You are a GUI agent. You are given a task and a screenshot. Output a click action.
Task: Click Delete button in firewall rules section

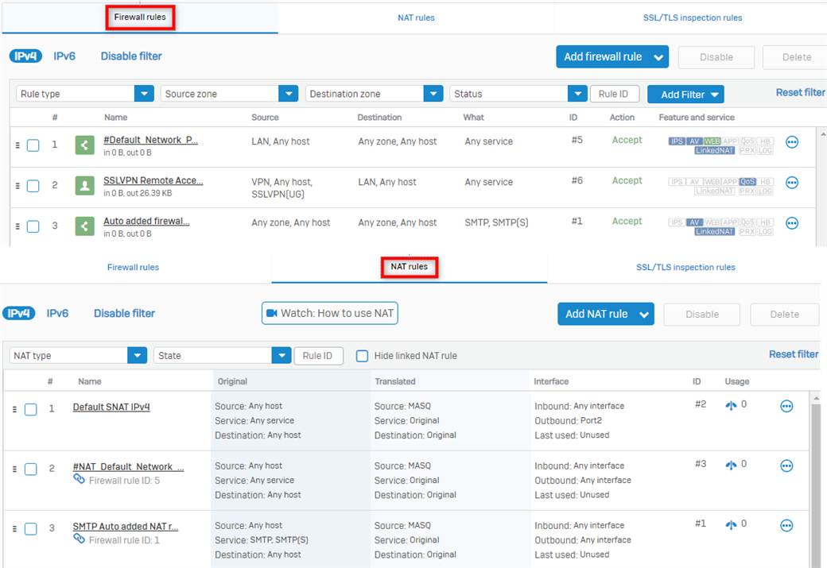(797, 57)
